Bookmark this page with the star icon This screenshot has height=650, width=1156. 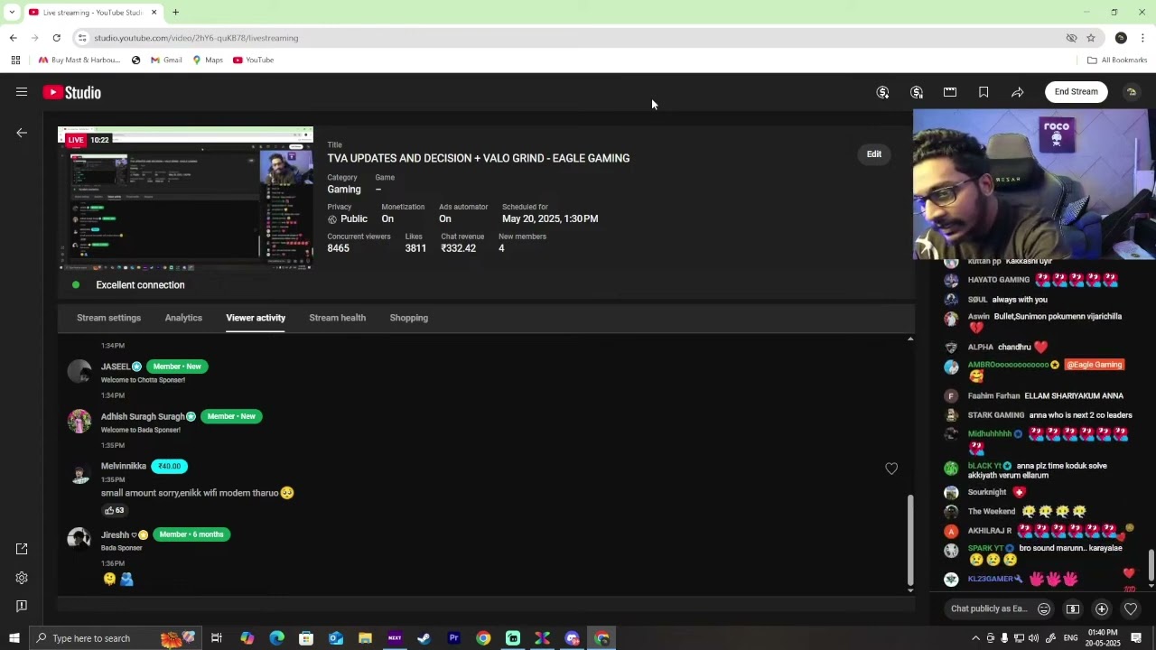point(1091,38)
